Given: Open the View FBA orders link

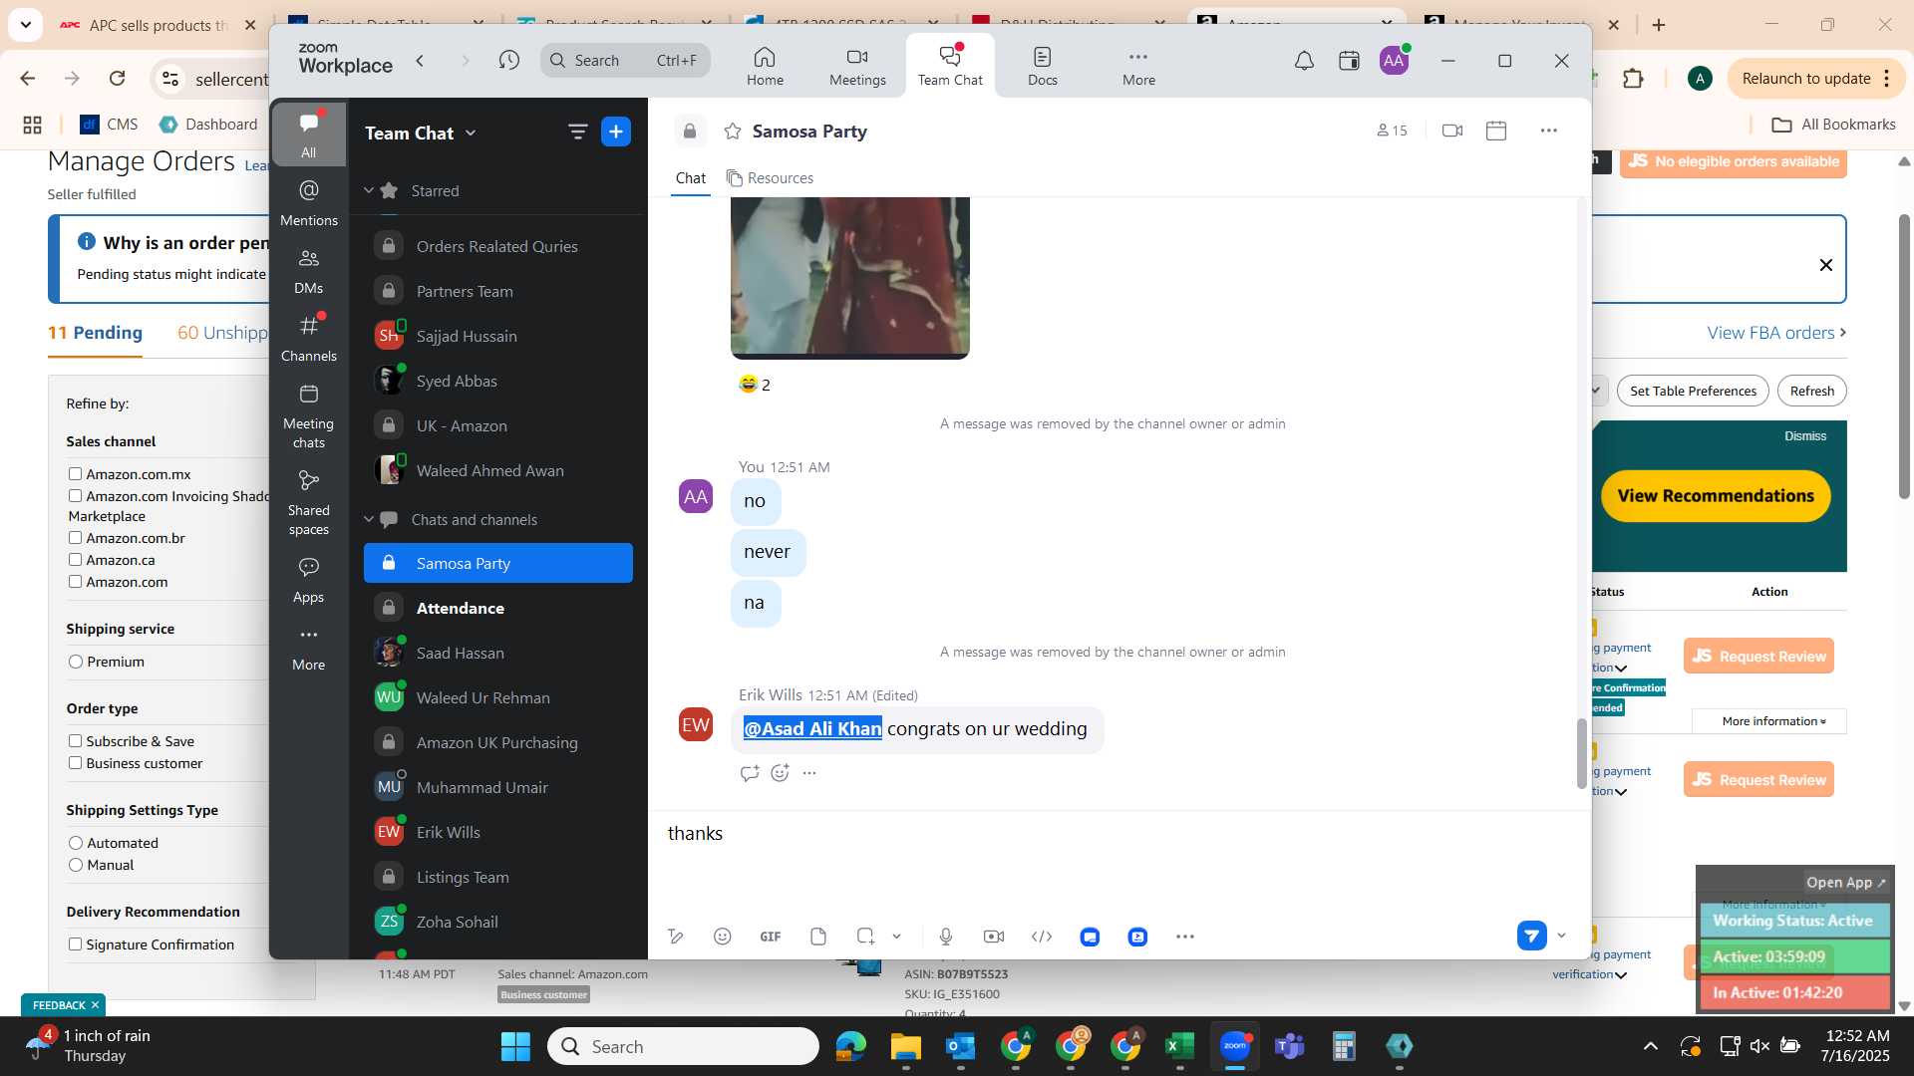Looking at the screenshot, I should point(1776,333).
